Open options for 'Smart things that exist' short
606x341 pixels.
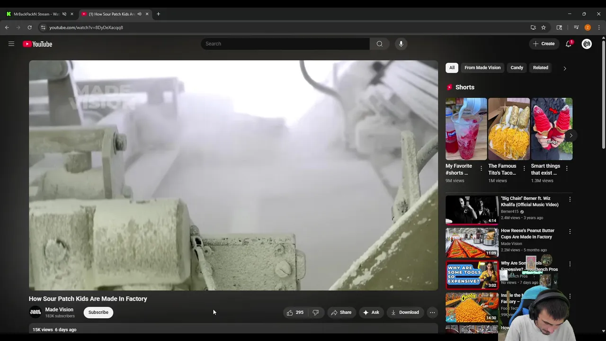566,168
